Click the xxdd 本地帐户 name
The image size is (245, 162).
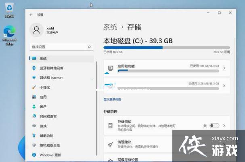[x=52, y=30]
